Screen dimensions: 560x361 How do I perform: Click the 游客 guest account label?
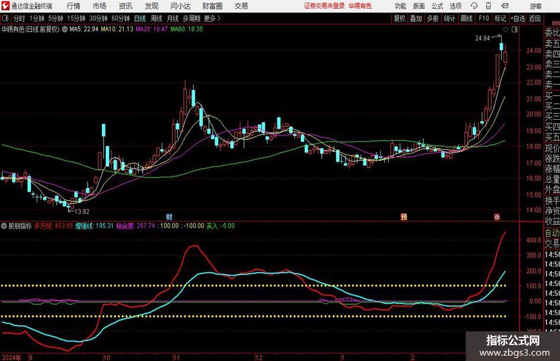[536, 6]
